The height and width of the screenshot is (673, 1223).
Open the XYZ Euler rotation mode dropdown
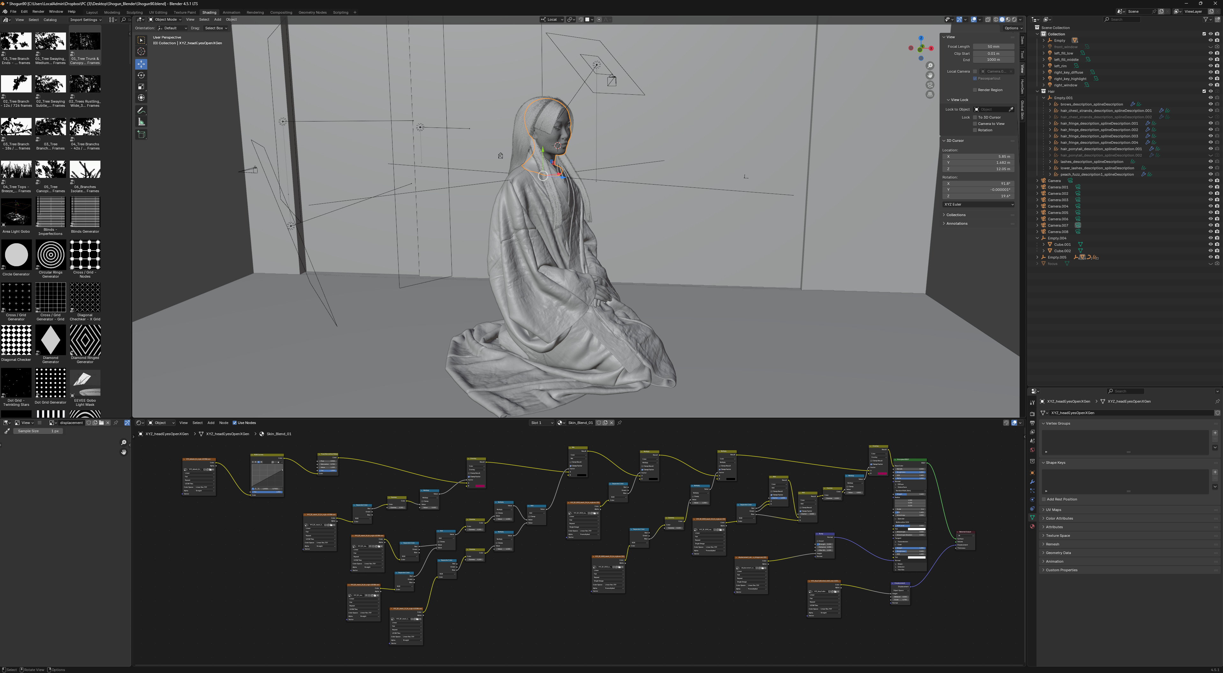pos(978,205)
